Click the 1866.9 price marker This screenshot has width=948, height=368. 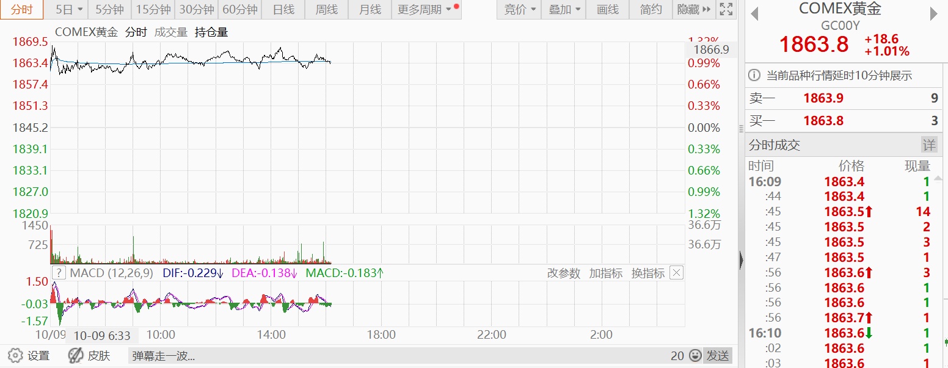711,50
